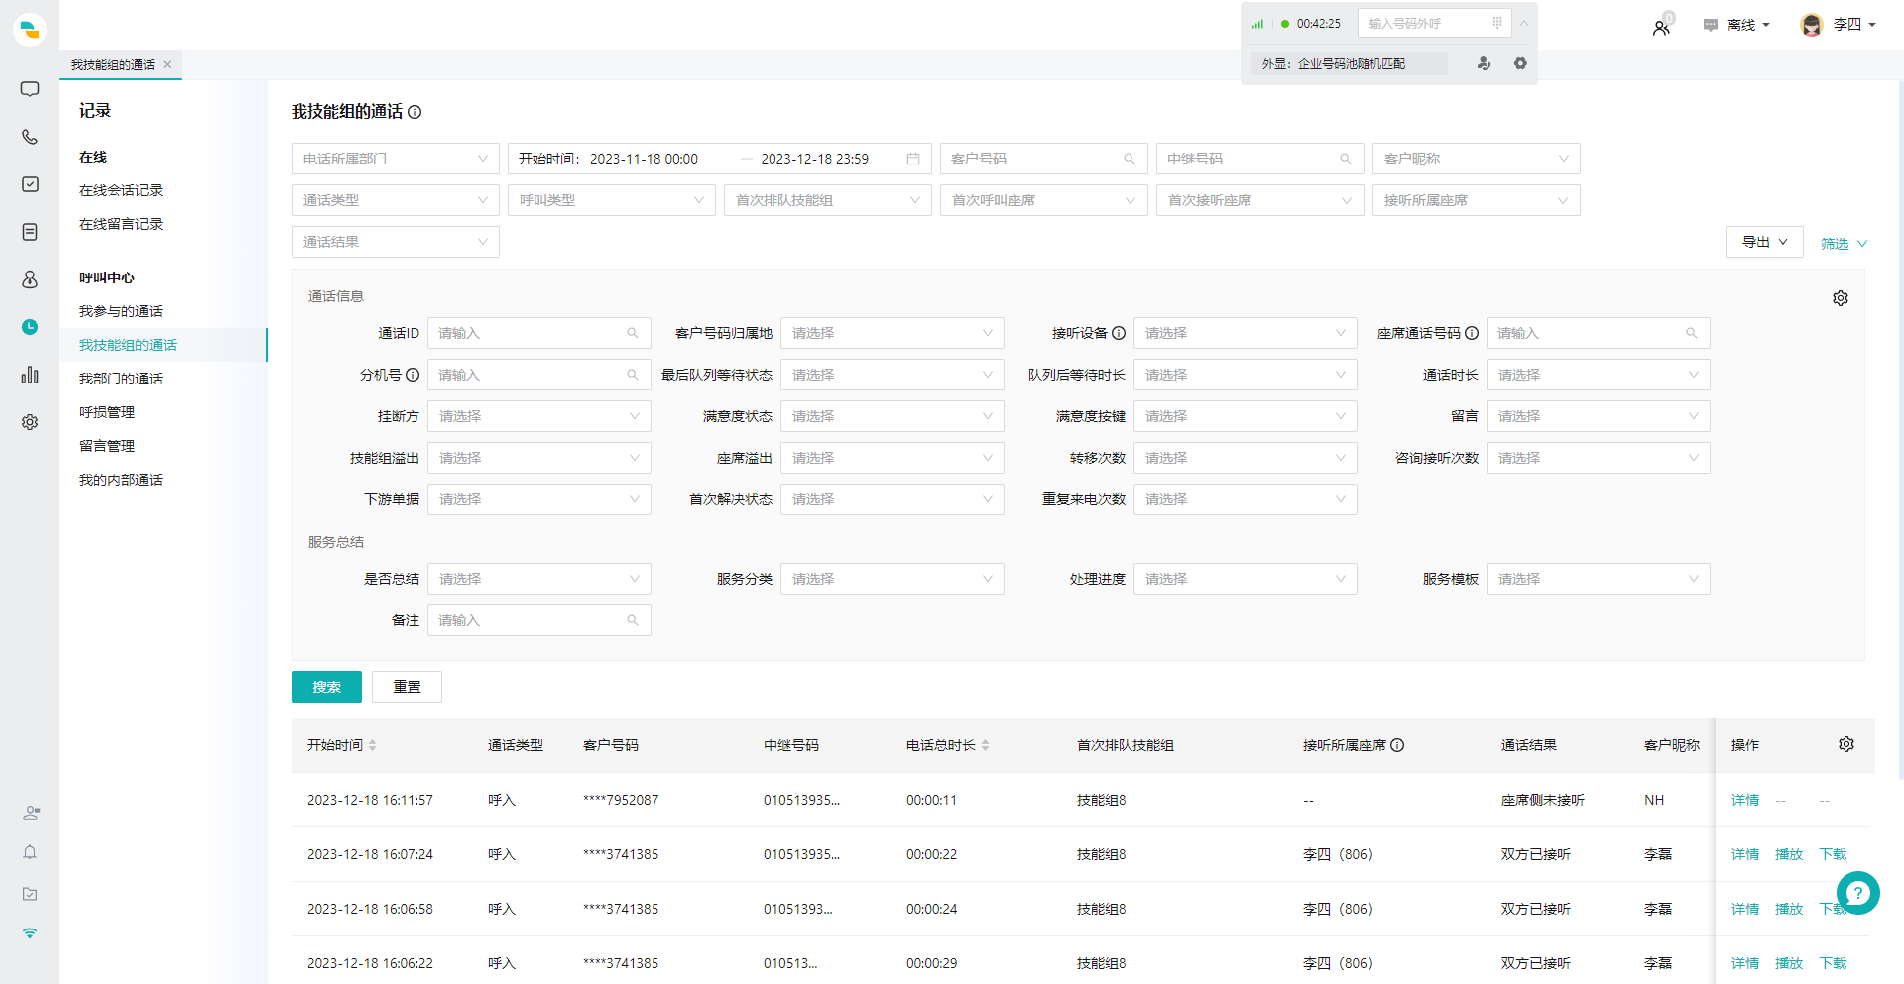Click 播放 for the 16:06:22 call
The height and width of the screenshot is (984, 1904).
(x=1789, y=963)
